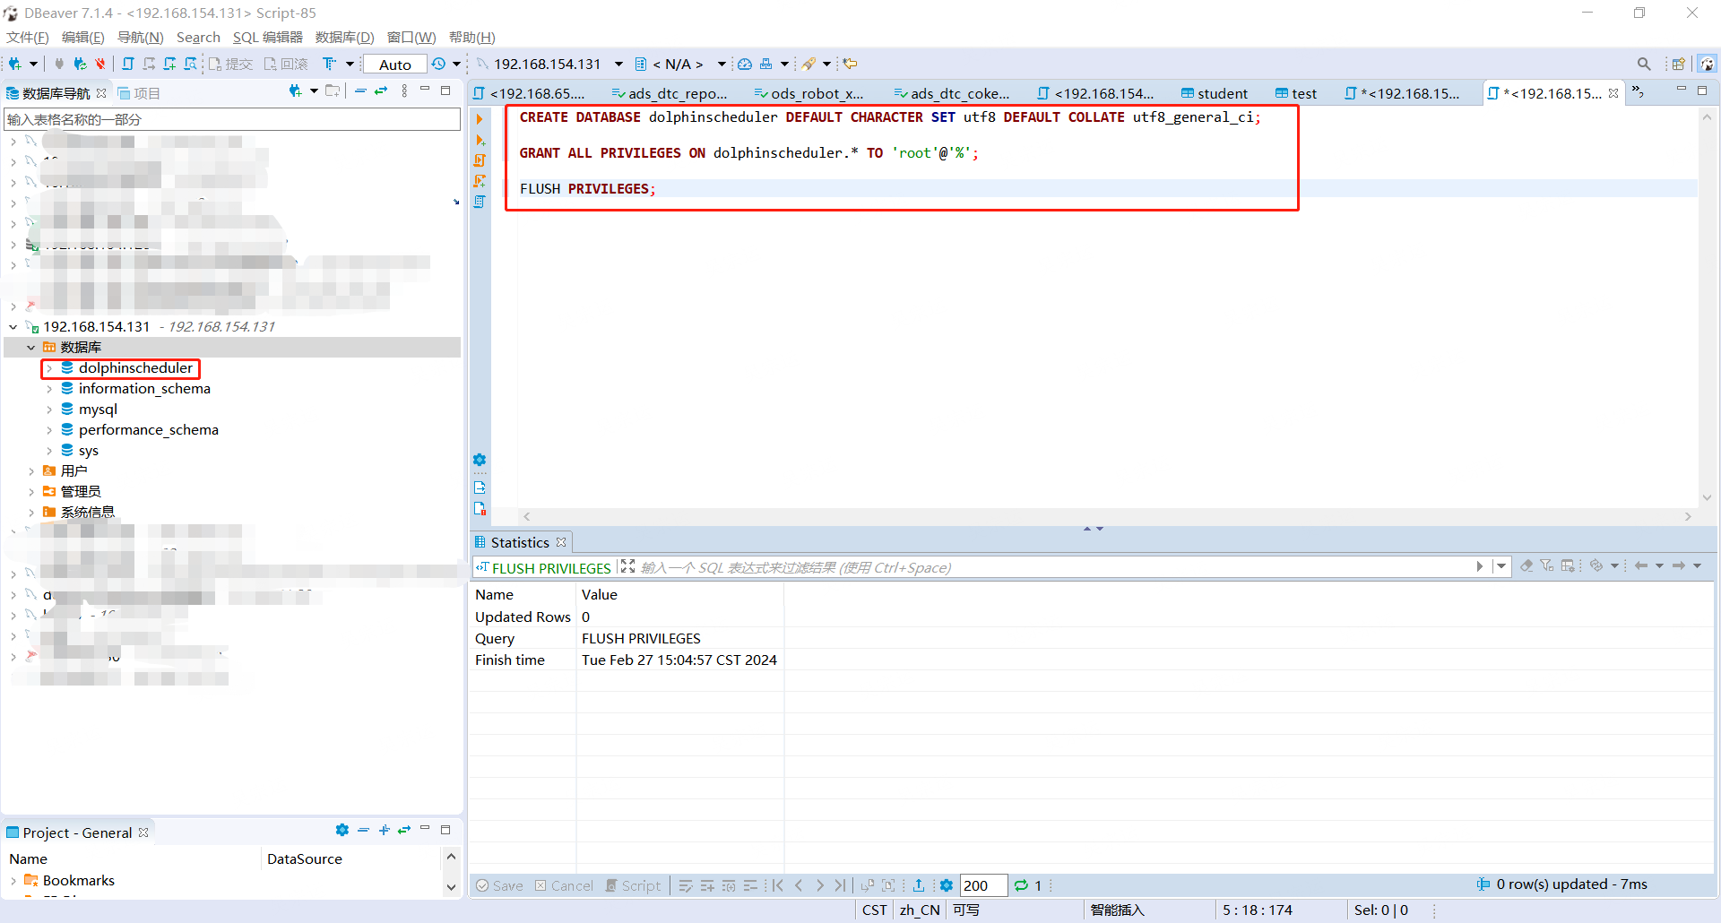Open the SQL 编辑器 menu
Screen dimensions: 1721x923
click(x=268, y=38)
